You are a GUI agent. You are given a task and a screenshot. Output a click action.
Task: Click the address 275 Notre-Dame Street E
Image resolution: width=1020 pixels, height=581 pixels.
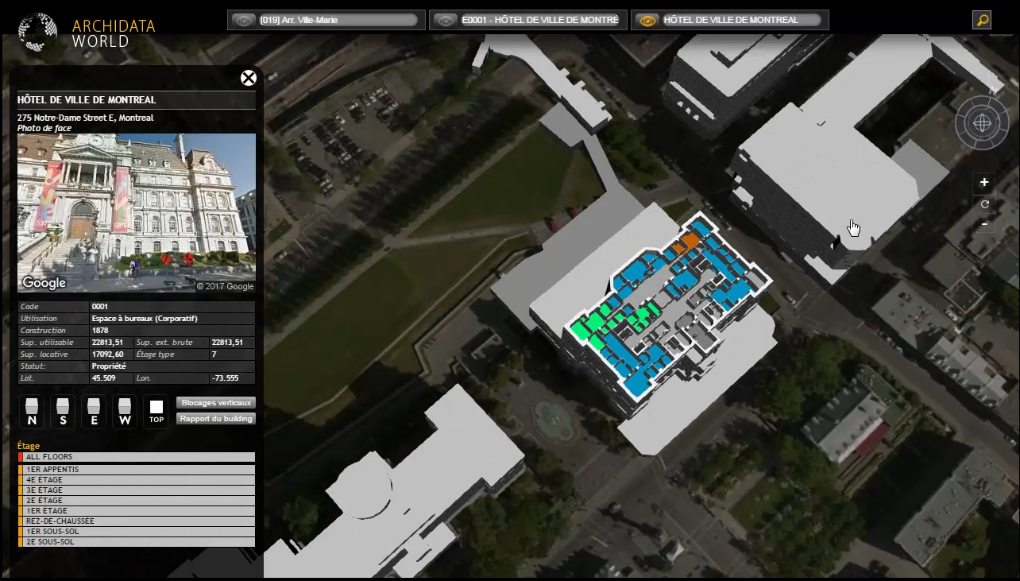pyautogui.click(x=86, y=118)
